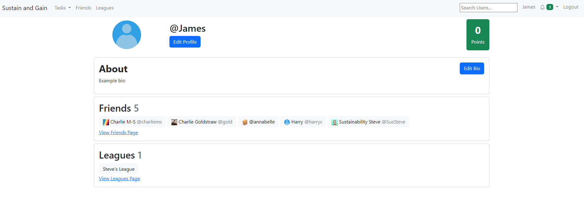Click James's large profile avatar

tap(126, 35)
